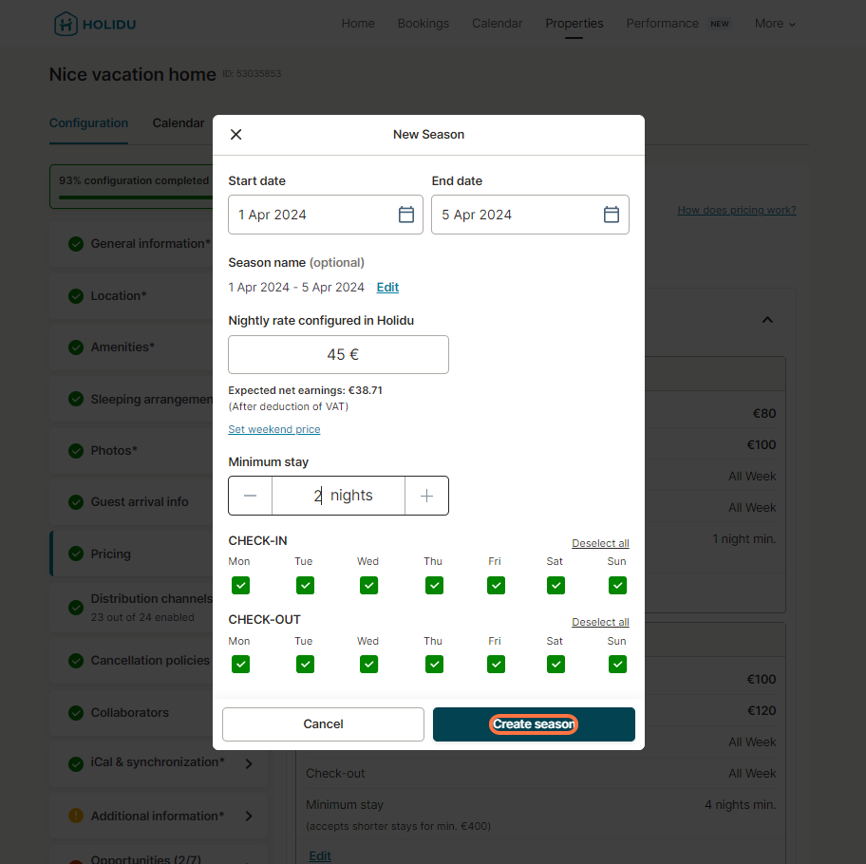Viewport: 866px width, 864px height.
Task: Collapse the pricing panel with the chevron
Action: (767, 320)
